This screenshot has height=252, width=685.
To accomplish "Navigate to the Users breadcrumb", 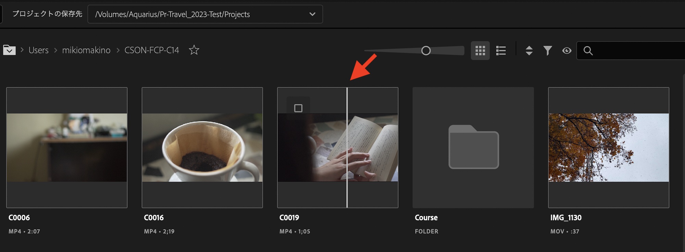I will [x=38, y=50].
